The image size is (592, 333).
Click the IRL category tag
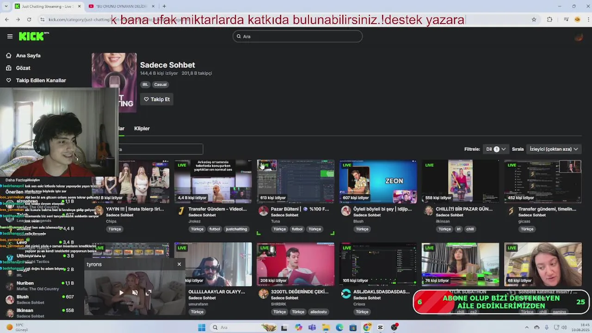(145, 85)
